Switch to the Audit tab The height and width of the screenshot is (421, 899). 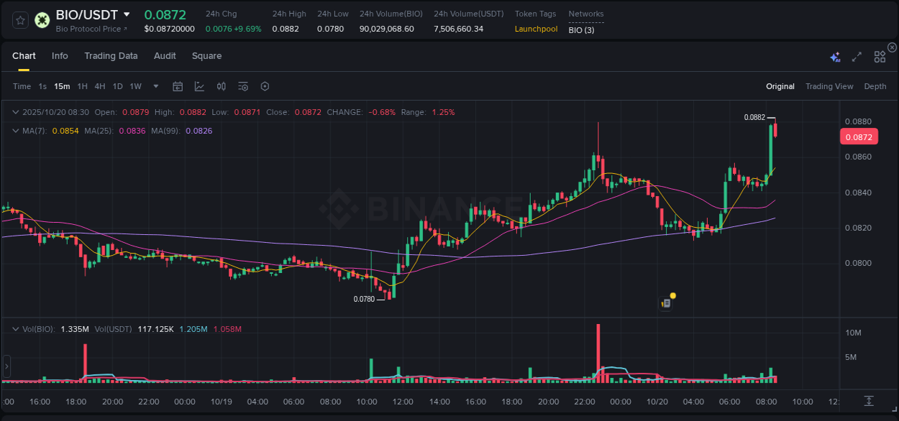165,55
